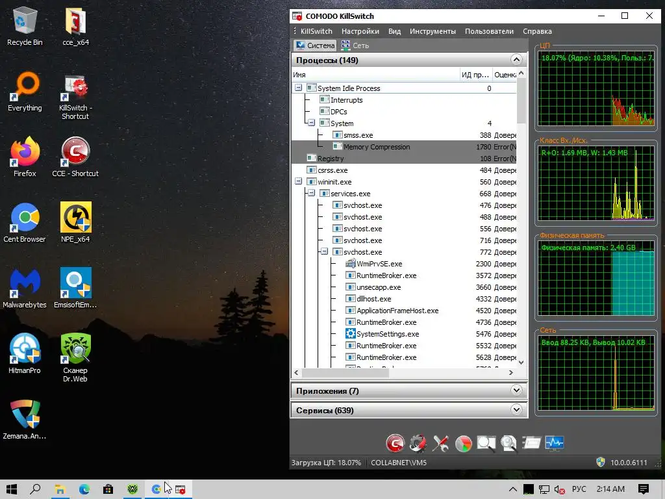Select the Firefox desktop icon
665x499 pixels.
25,157
